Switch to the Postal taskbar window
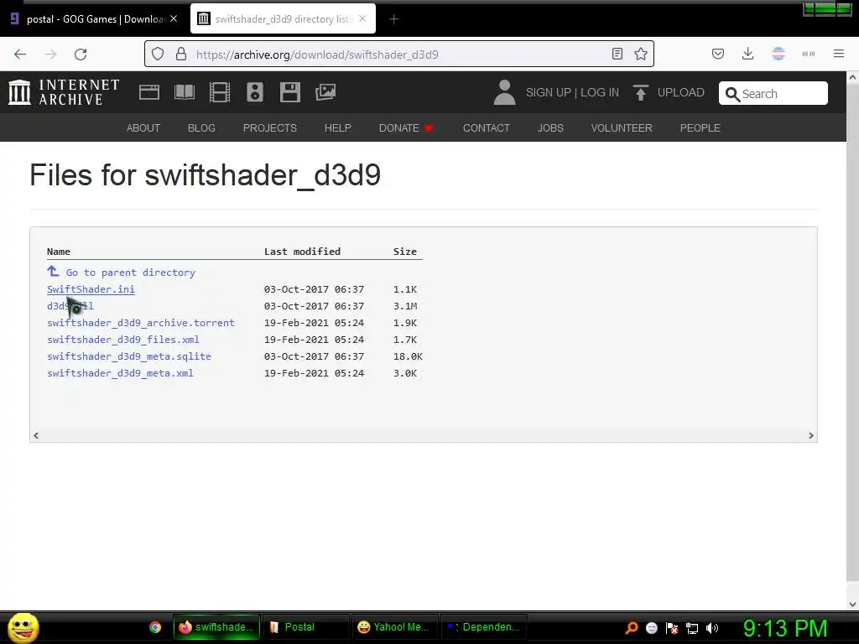The height and width of the screenshot is (644, 859). point(305,627)
